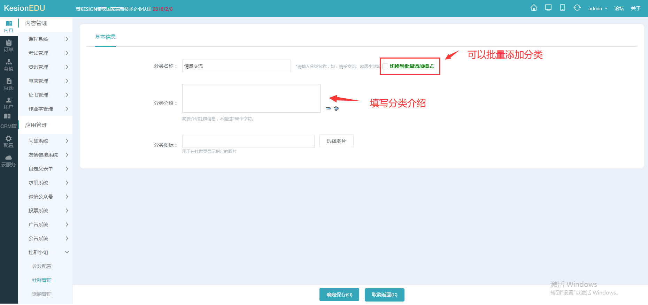Expand 公告系统 menu

coord(45,238)
